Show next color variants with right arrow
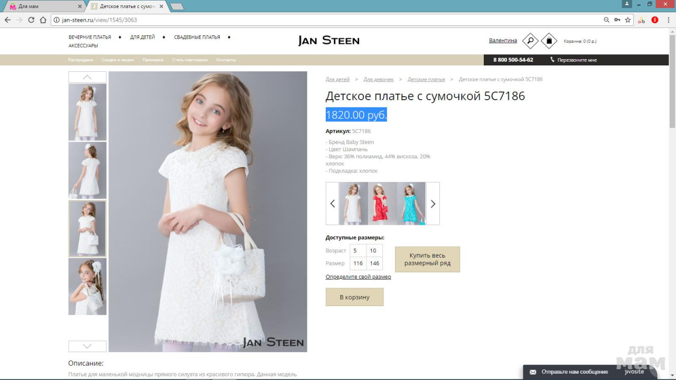Image resolution: width=676 pixels, height=380 pixels. (433, 204)
